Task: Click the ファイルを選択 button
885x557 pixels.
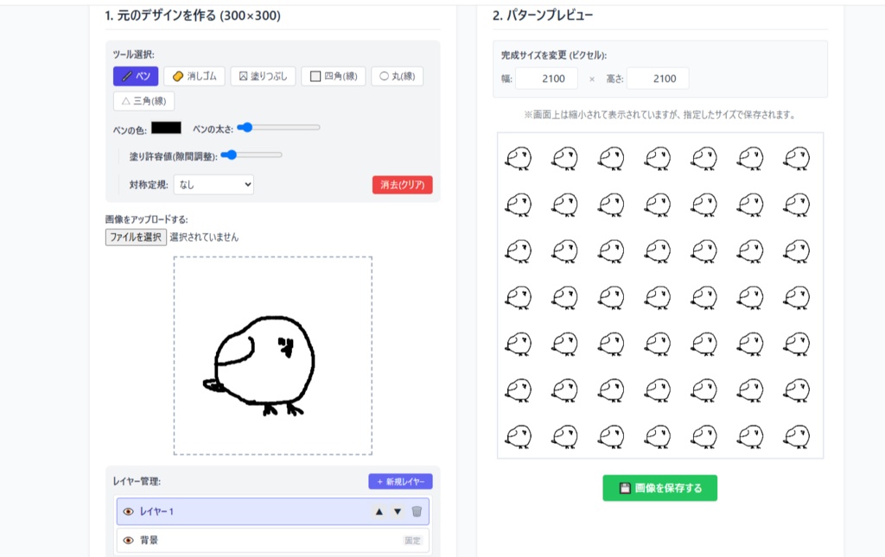Action: pyautogui.click(x=136, y=237)
